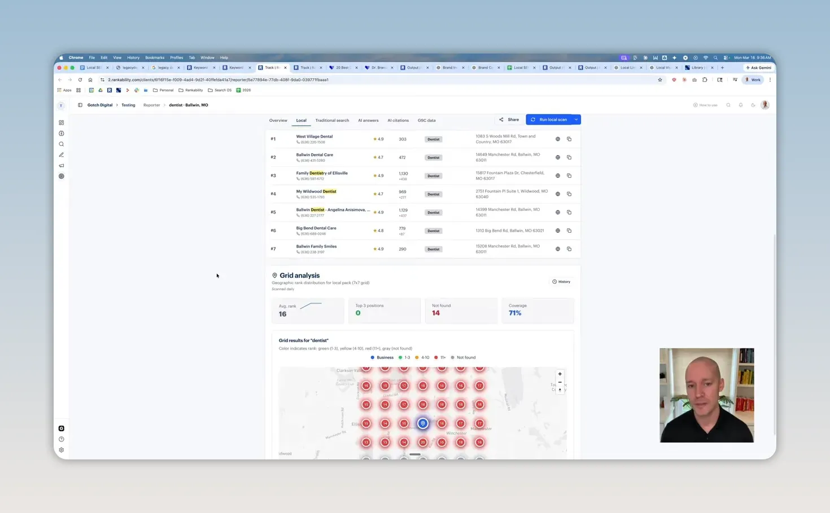Open the pencil edit icon in left sidebar
The image size is (830, 513).
tap(62, 155)
